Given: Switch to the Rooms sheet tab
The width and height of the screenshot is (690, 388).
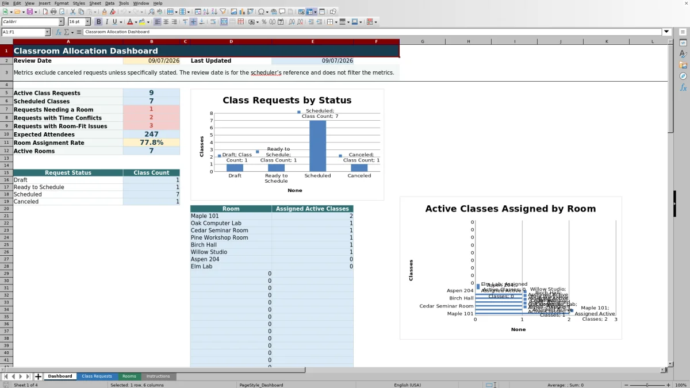Looking at the screenshot, I should (x=129, y=377).
